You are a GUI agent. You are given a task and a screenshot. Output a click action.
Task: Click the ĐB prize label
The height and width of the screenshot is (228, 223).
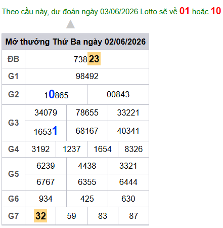pos(13,59)
